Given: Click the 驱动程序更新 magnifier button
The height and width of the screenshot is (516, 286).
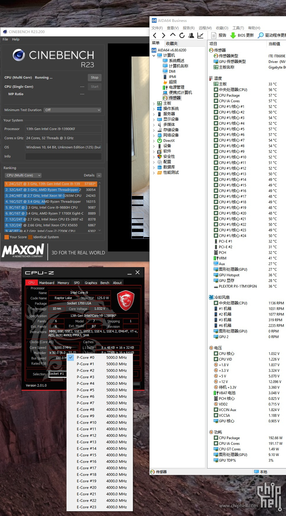Looking at the screenshot, I should coord(272,35).
